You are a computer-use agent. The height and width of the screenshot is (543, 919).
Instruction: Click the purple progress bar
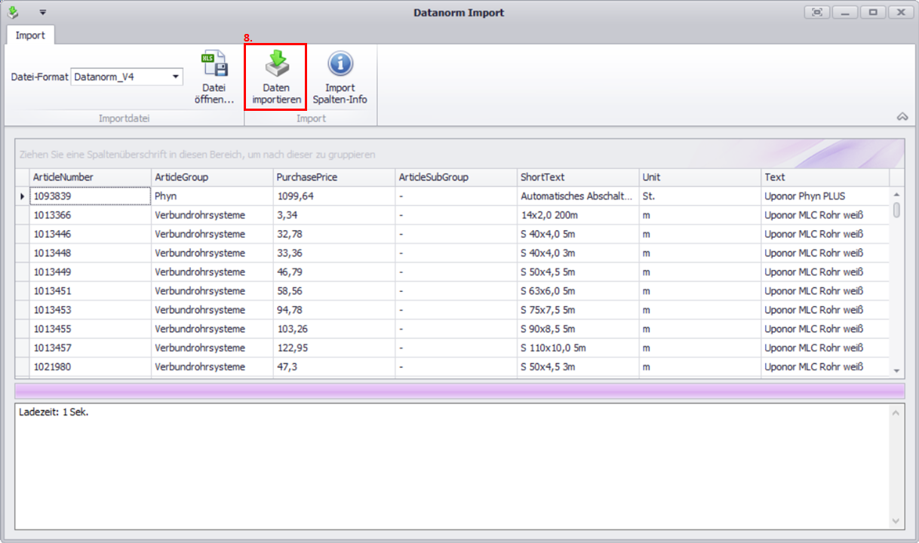pyautogui.click(x=459, y=391)
